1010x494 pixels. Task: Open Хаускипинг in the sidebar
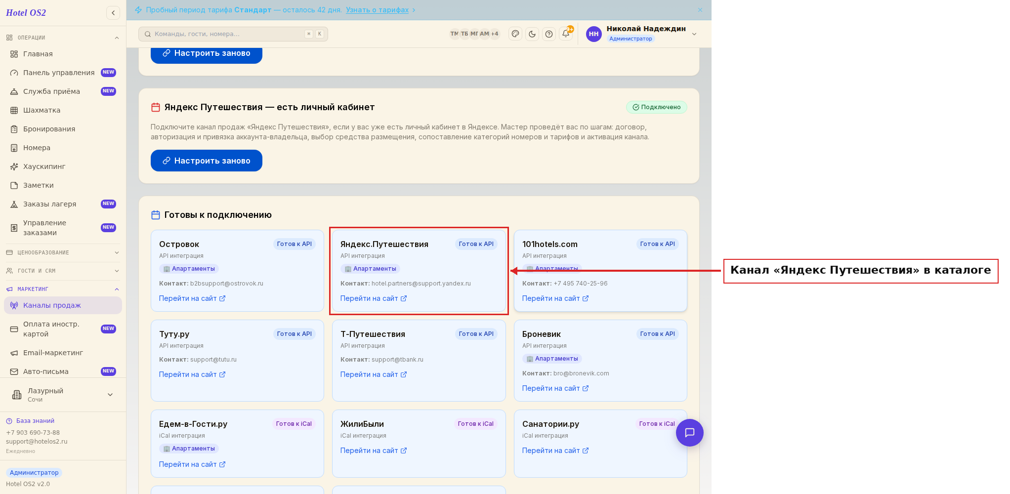coord(63,166)
